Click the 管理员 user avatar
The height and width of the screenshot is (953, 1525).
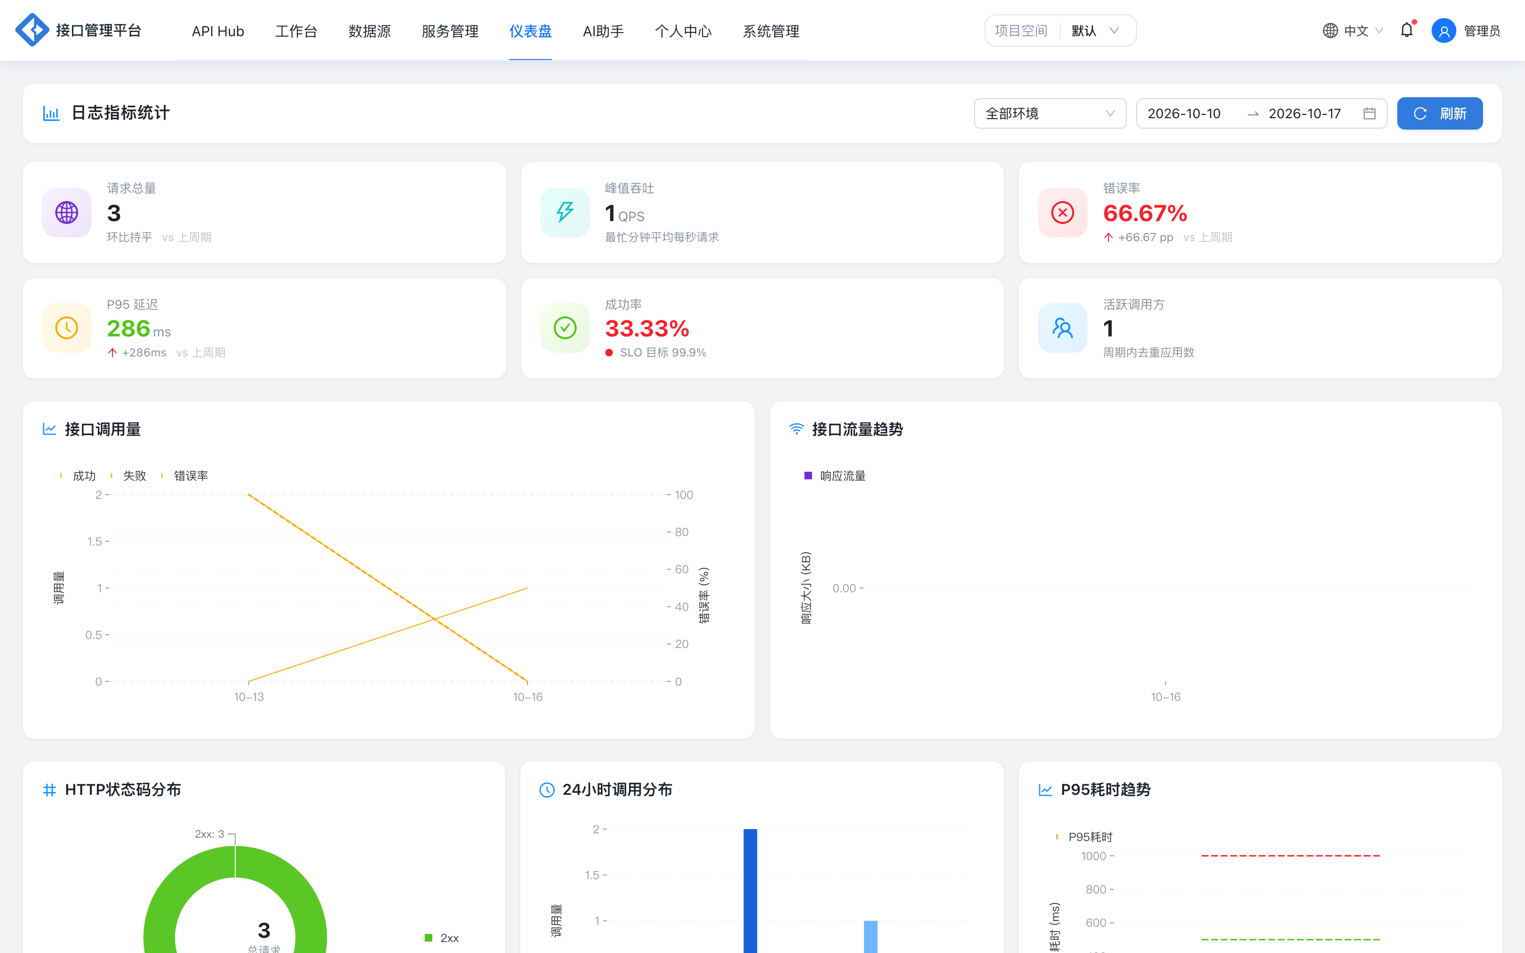[1443, 30]
